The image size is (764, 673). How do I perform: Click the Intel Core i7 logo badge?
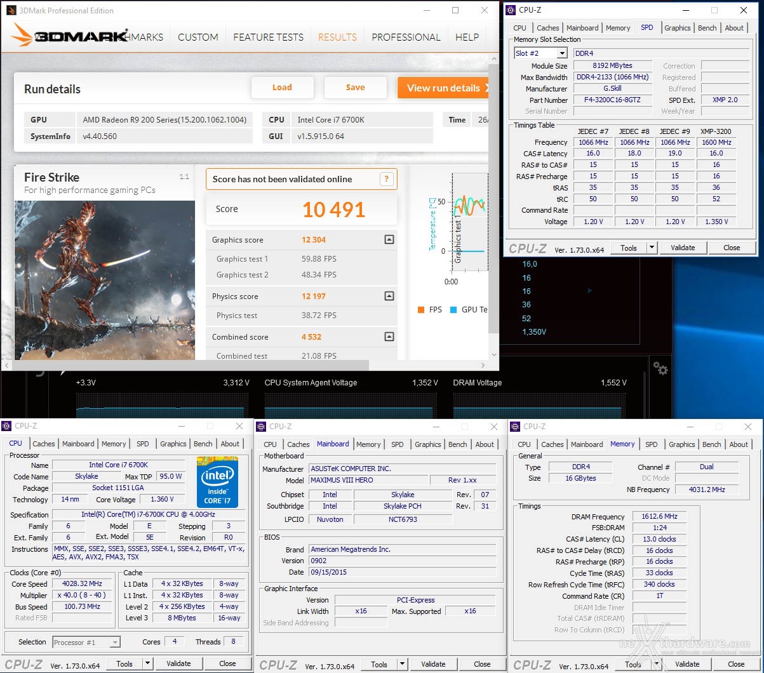click(x=217, y=482)
